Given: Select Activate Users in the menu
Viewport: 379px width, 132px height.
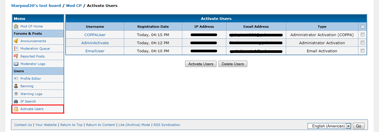Looking at the screenshot, I should 32,109.
